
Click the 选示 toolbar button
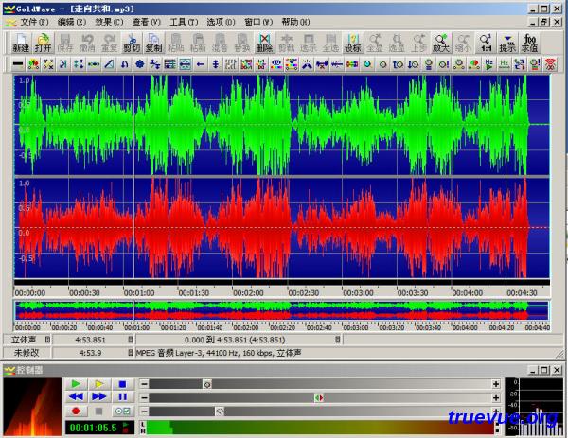point(309,44)
